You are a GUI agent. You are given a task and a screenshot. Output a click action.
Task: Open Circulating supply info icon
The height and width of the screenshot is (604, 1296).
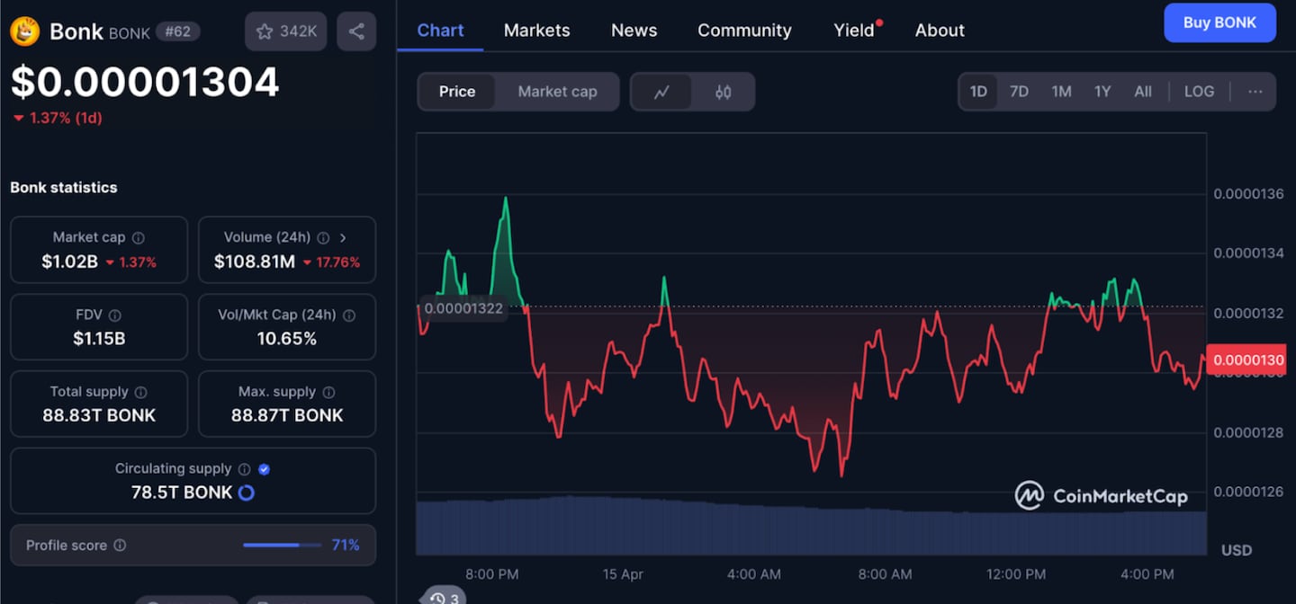244,469
